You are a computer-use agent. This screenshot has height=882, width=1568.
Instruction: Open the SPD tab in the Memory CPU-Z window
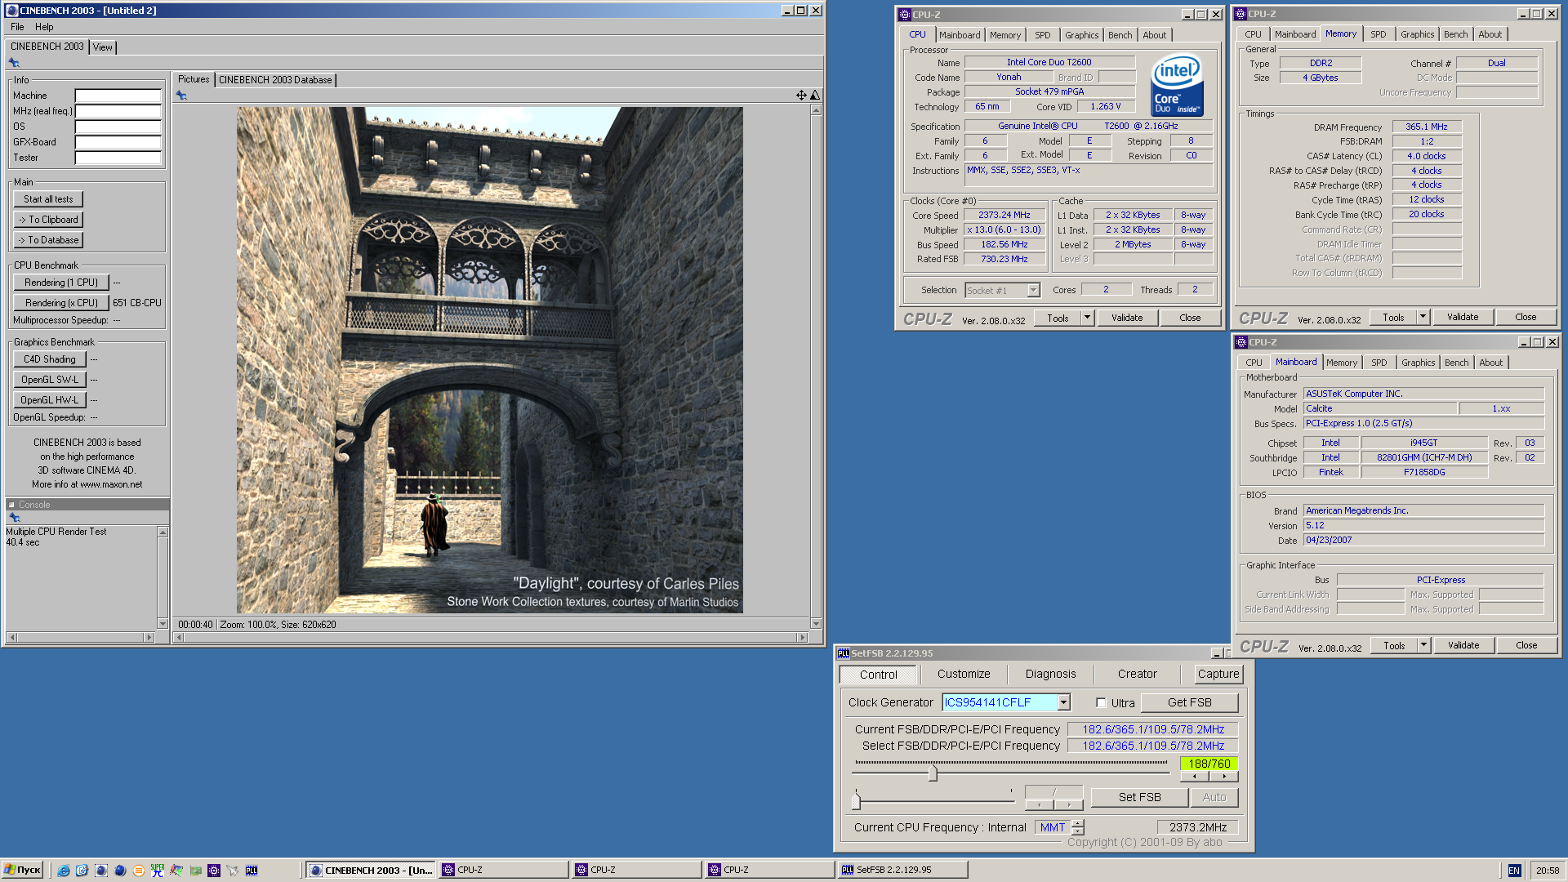point(1379,34)
